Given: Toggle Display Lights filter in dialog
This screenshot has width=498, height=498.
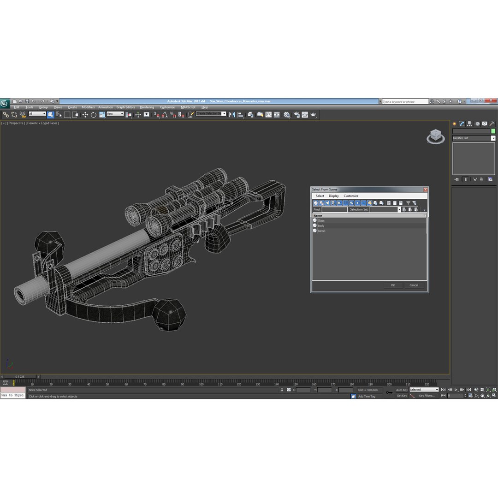Looking at the screenshot, I should (328, 202).
